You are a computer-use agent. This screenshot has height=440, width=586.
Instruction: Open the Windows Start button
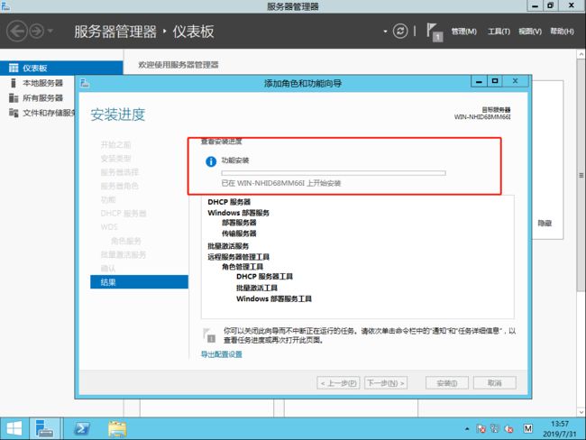[x=14, y=428]
